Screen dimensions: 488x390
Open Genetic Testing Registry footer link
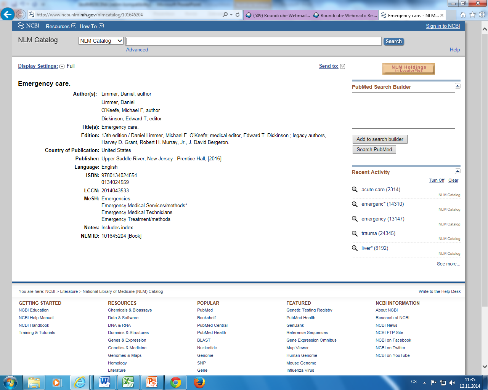(x=309, y=310)
